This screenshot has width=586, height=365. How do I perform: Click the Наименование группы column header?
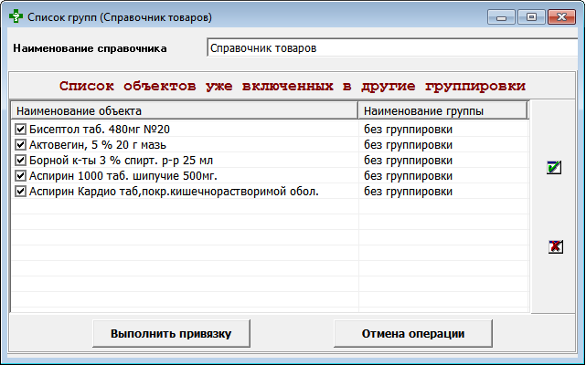[x=442, y=110]
